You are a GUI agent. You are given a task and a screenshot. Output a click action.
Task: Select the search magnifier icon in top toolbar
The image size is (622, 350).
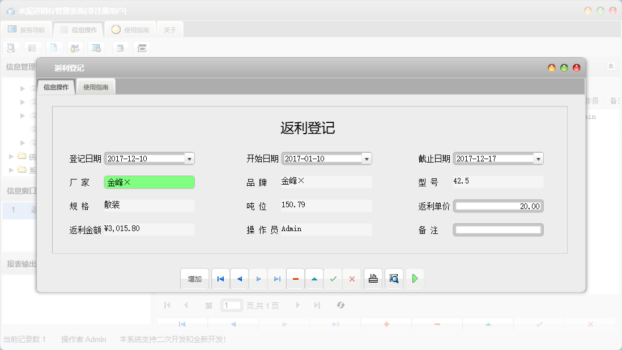coord(10,48)
